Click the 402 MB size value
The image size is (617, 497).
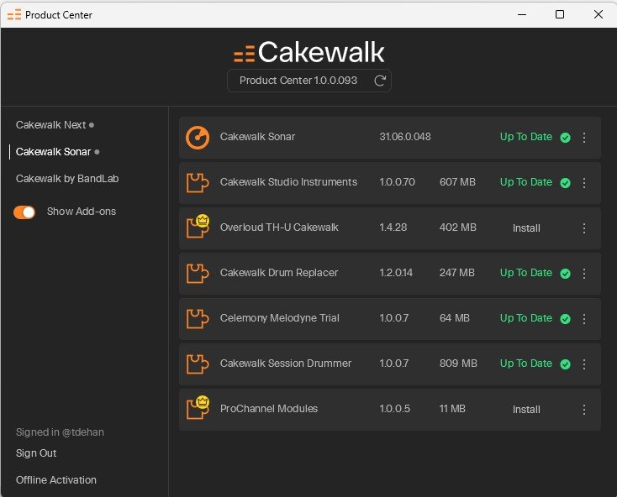pyautogui.click(x=458, y=228)
